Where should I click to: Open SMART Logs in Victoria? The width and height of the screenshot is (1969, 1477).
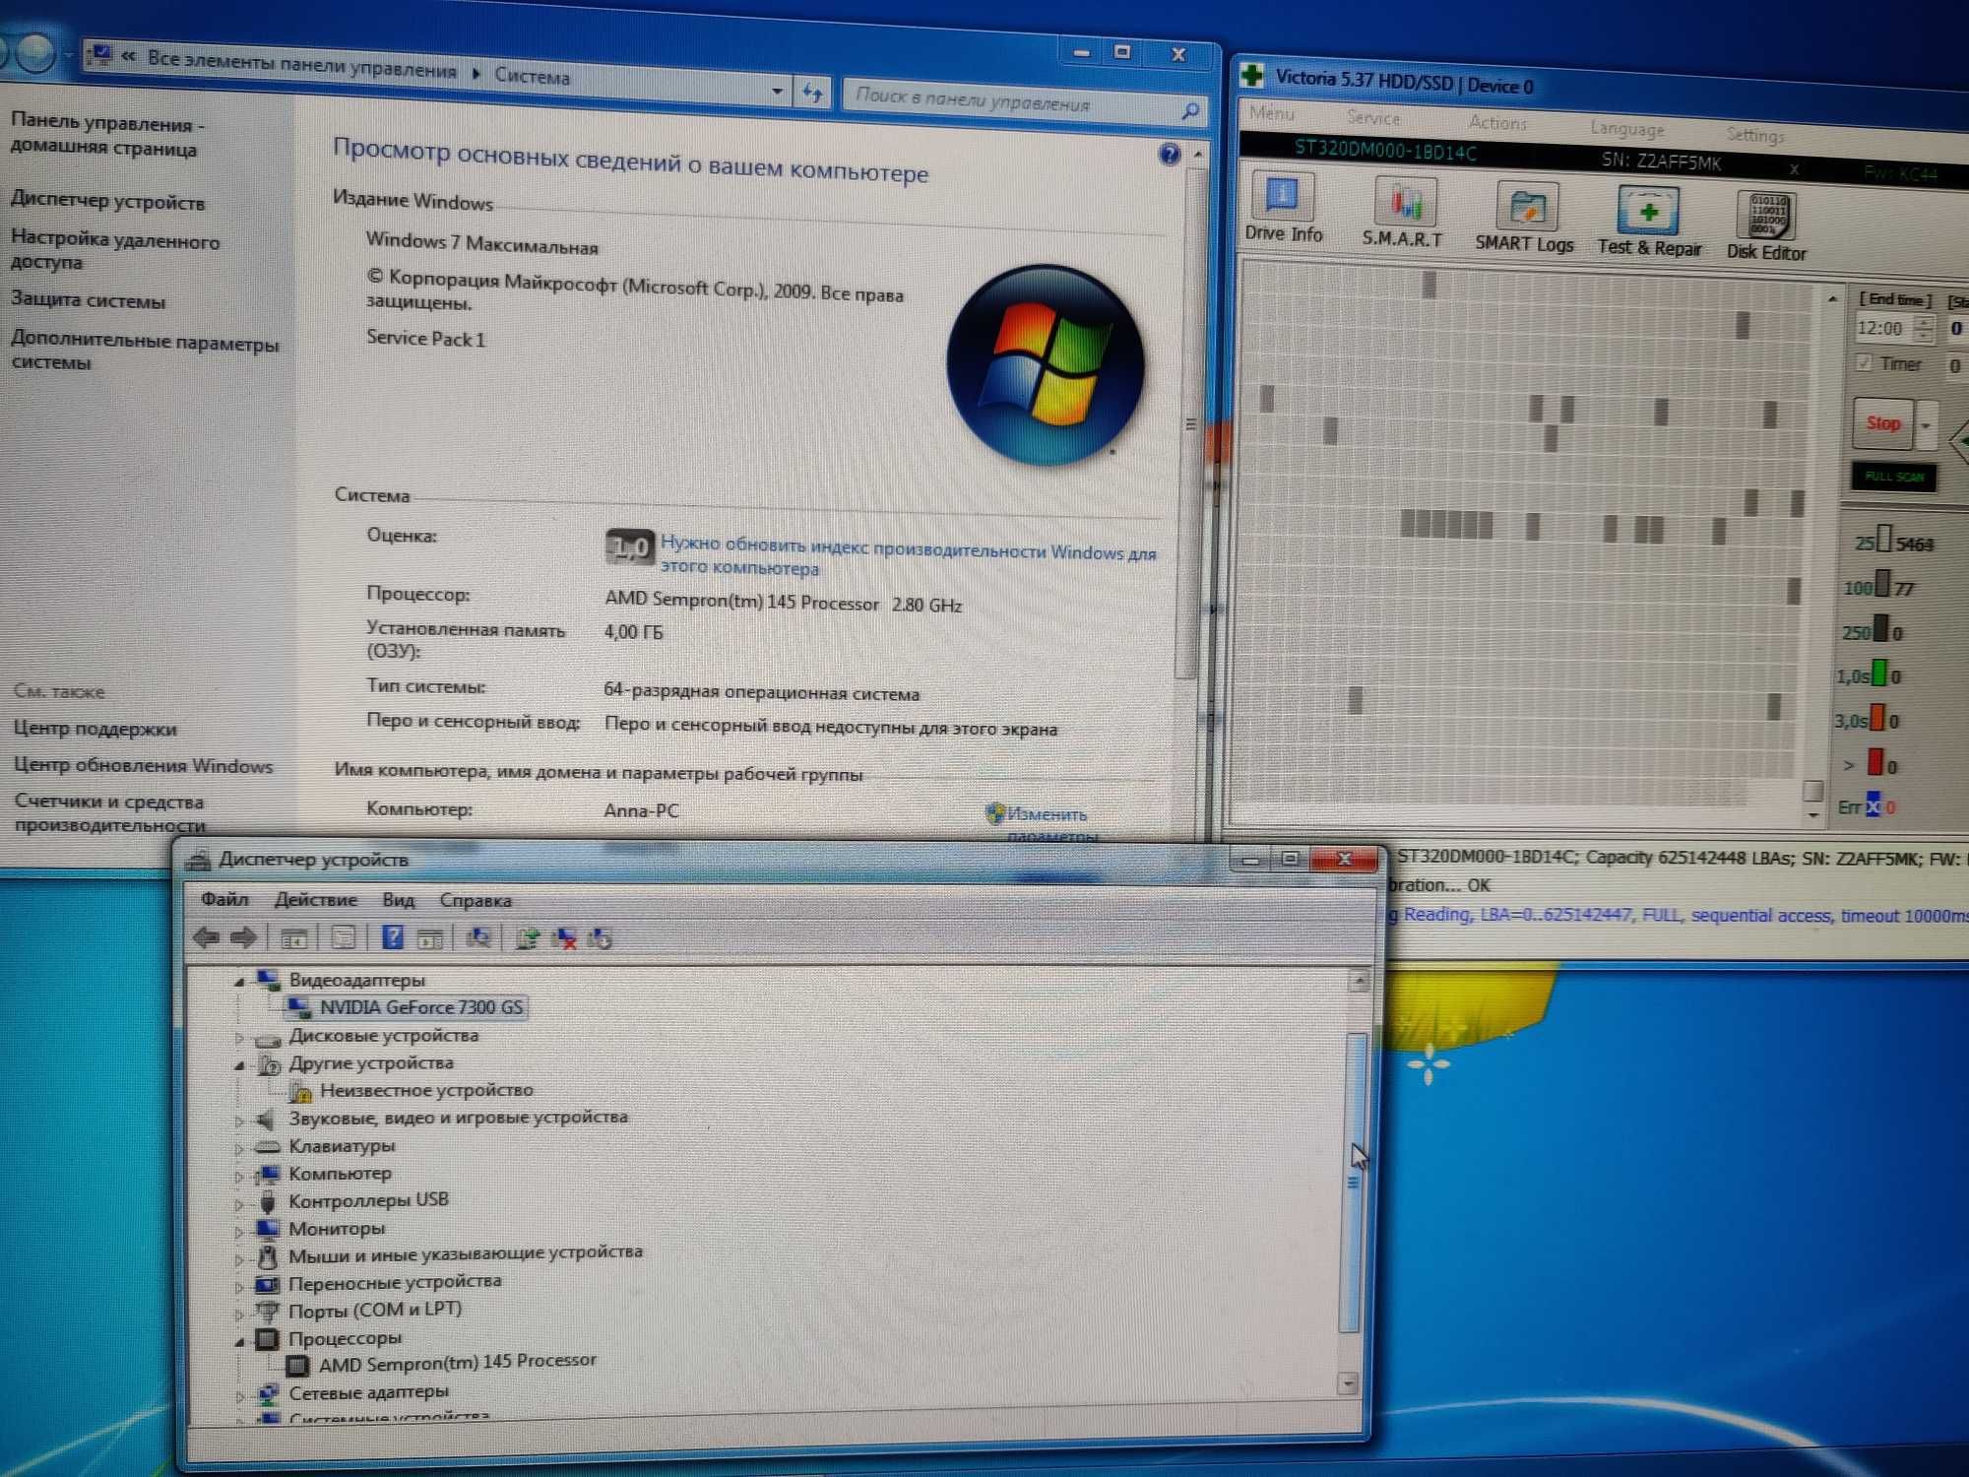pos(1524,218)
